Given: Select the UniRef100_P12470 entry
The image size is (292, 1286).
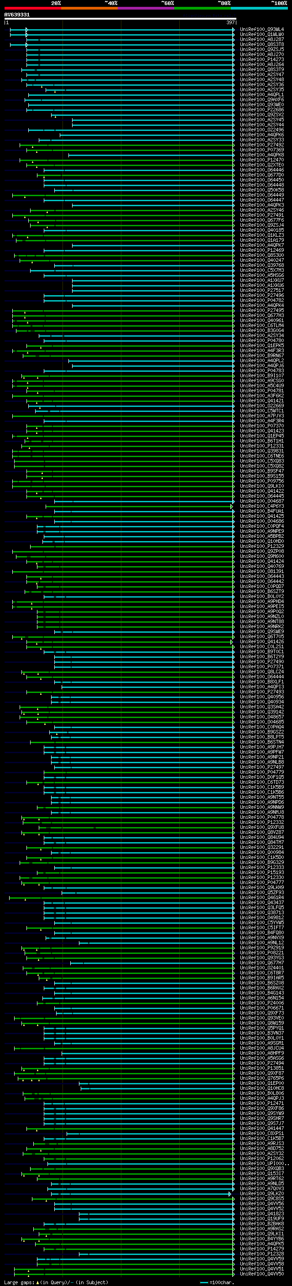Looking at the screenshot, I should tap(262, 160).
